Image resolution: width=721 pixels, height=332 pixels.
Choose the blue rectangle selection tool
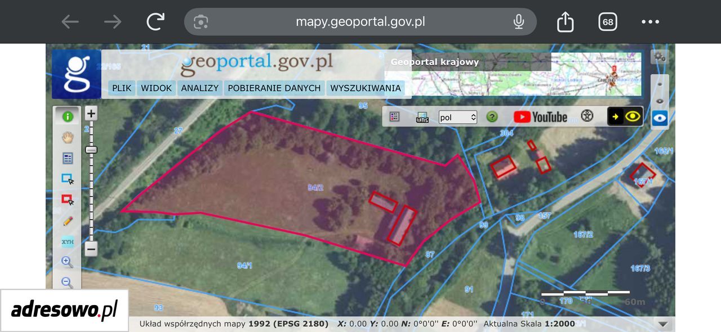point(68,179)
